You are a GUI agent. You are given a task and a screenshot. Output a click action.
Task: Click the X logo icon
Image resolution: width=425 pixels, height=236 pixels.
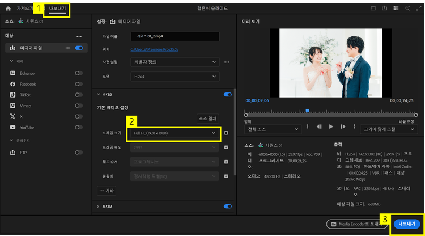(12, 117)
